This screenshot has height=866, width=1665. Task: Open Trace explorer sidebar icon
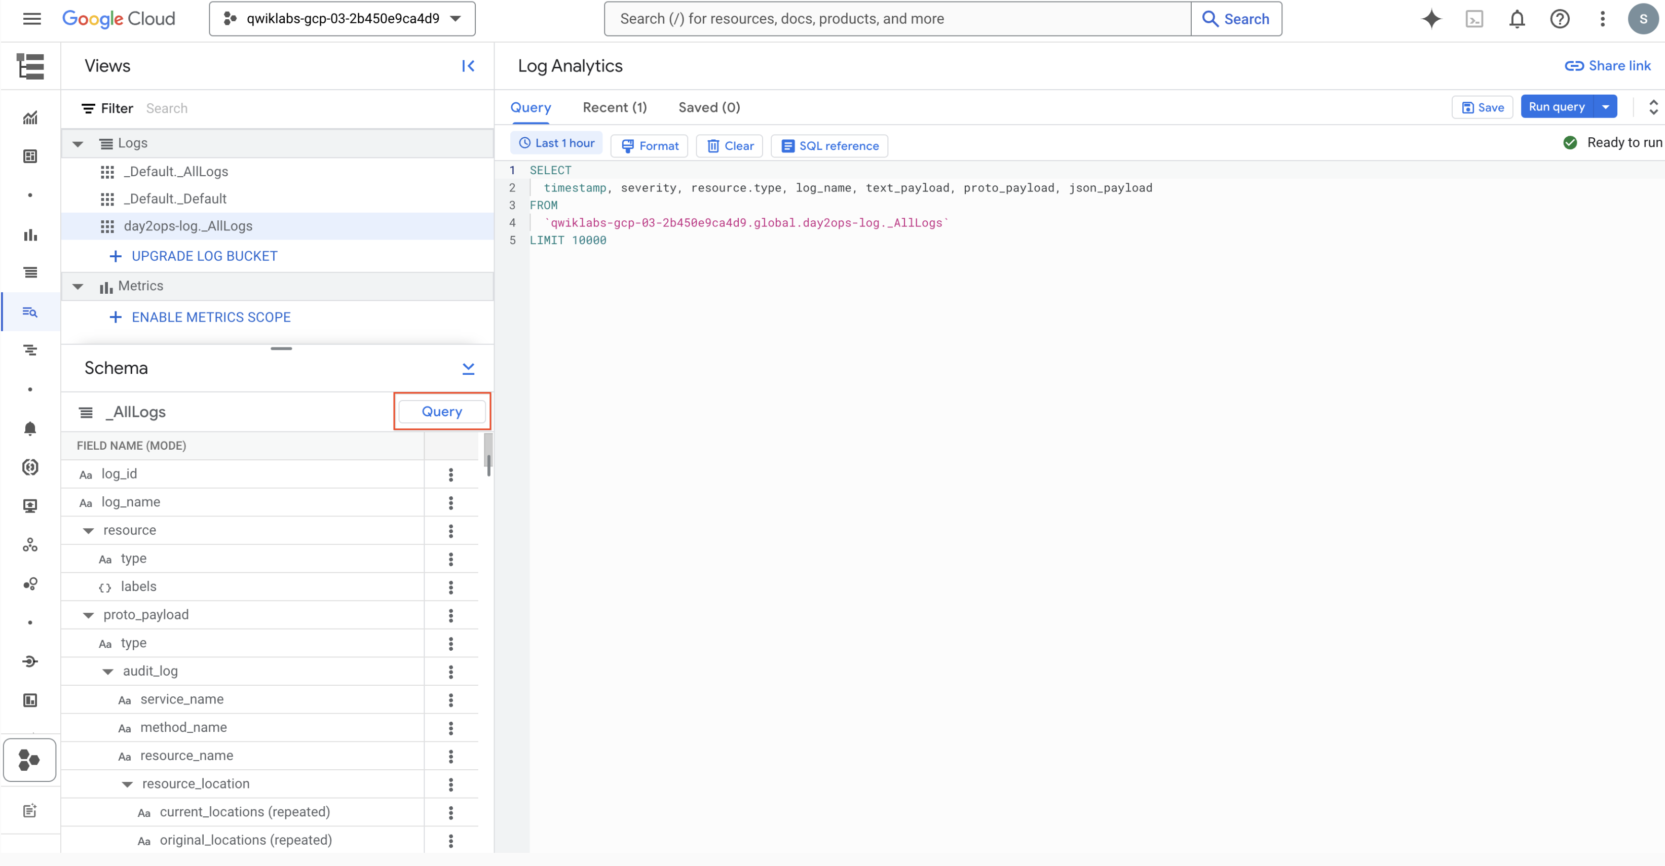(30, 350)
